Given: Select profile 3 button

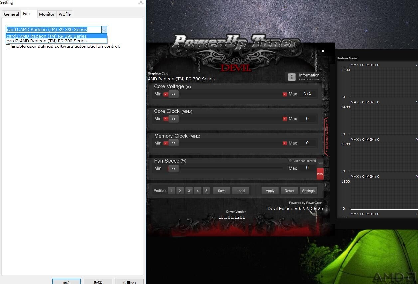Looking at the screenshot, I should tap(189, 191).
